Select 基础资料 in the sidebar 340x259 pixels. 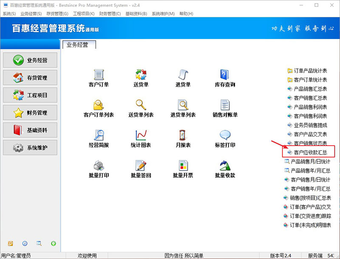coord(30,130)
